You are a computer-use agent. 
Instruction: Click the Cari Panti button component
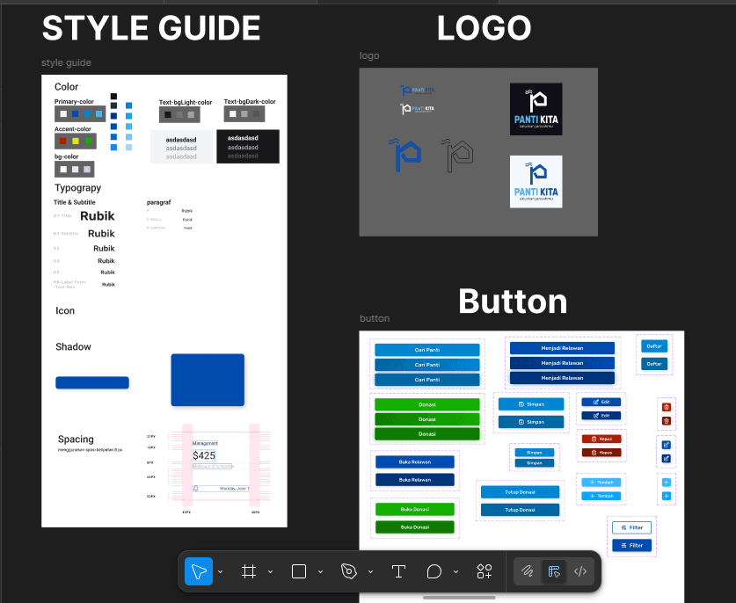tap(426, 350)
